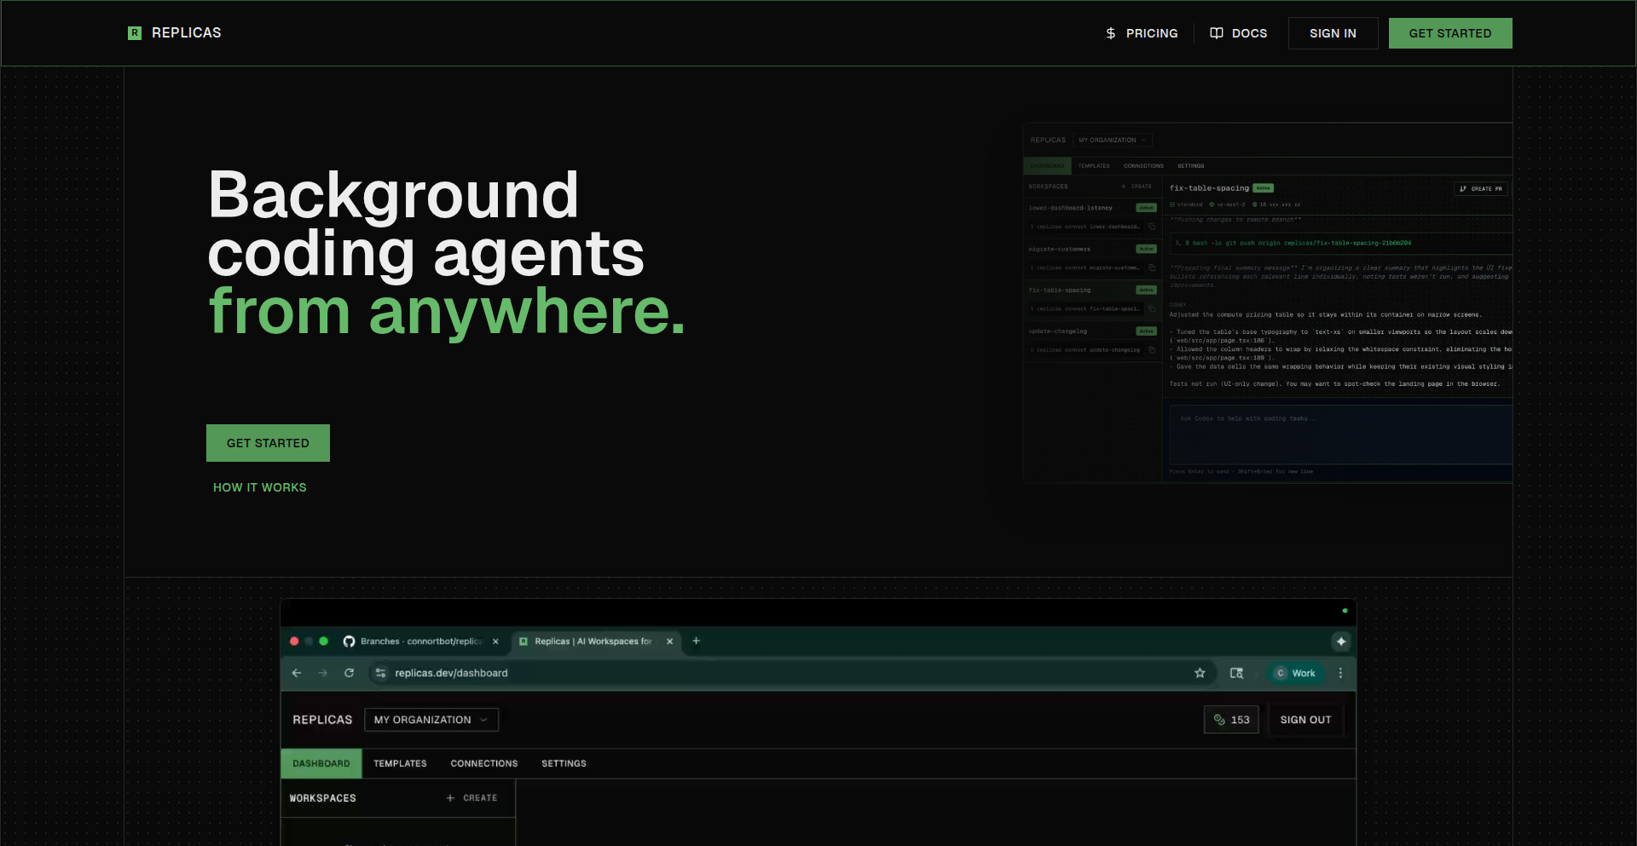Click the Replicas logo icon in header
The image size is (1637, 846).
[135, 33]
